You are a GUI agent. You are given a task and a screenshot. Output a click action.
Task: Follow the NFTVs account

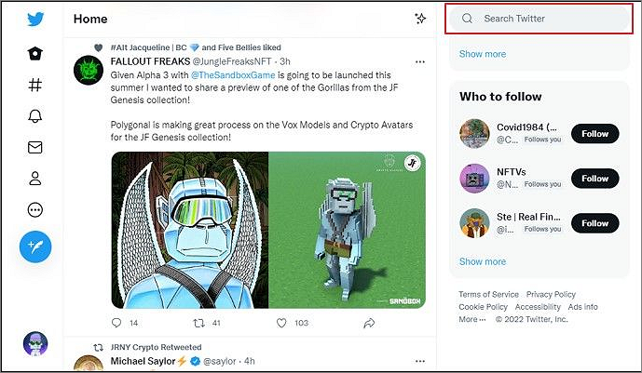(x=594, y=179)
